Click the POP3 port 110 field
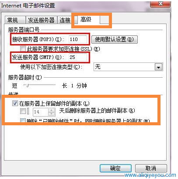Screen dimensions: 178x179 [78, 39]
